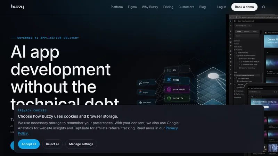Viewport: 278px width, 156px height.
Task: Click the Buzzy logo in the header
Action: 17,7
